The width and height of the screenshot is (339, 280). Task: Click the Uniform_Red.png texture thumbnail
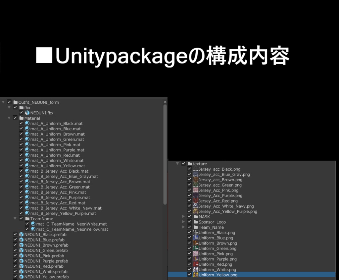coord(196,264)
